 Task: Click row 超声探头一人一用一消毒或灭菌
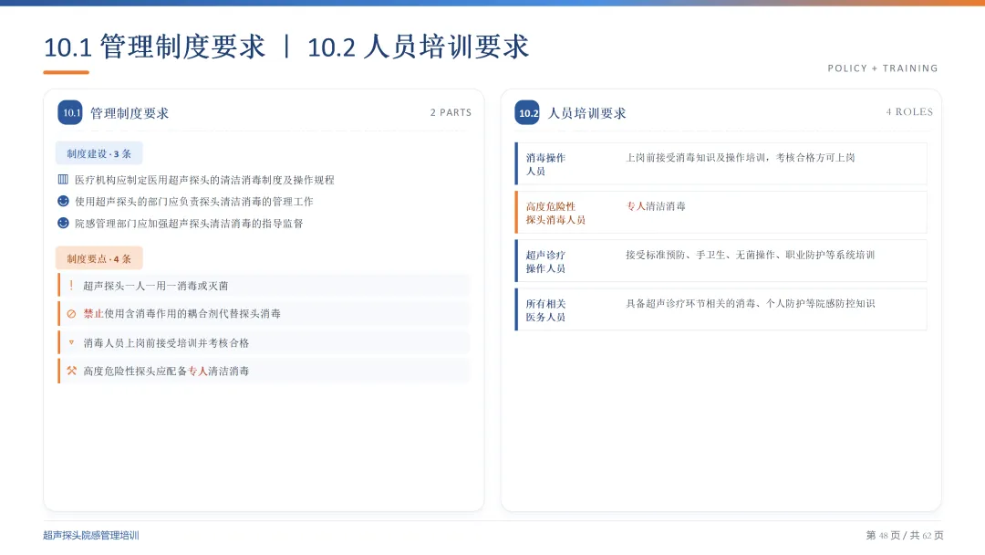264,286
